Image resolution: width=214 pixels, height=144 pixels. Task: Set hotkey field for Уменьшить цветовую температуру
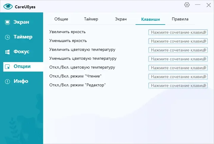pyautogui.click(x=178, y=59)
